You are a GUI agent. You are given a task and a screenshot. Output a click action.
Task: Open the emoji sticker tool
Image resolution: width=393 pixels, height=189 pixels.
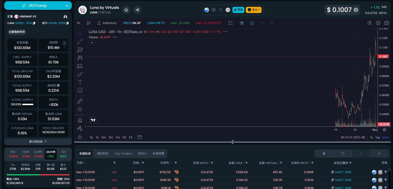(80, 90)
